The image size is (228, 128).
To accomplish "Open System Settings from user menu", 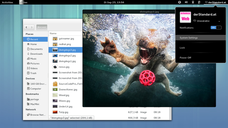I will (x=188, y=38).
